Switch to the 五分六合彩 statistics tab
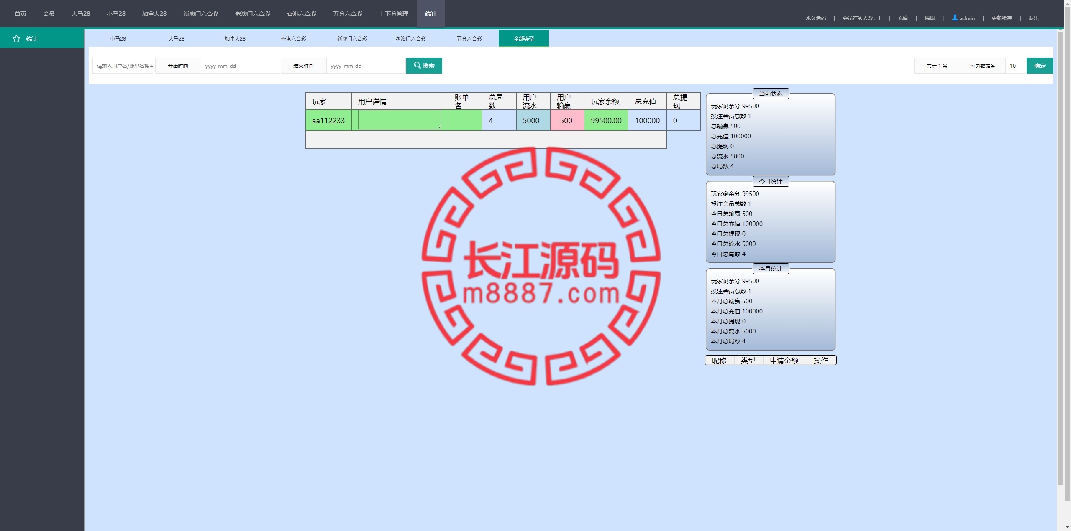Viewport: 1071px width, 531px height. coord(469,38)
